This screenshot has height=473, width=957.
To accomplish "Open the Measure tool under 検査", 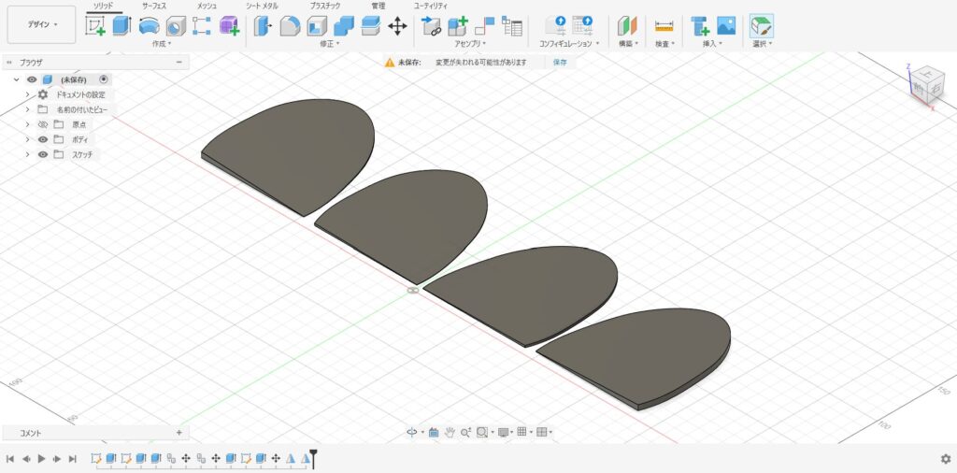I will pos(664,26).
